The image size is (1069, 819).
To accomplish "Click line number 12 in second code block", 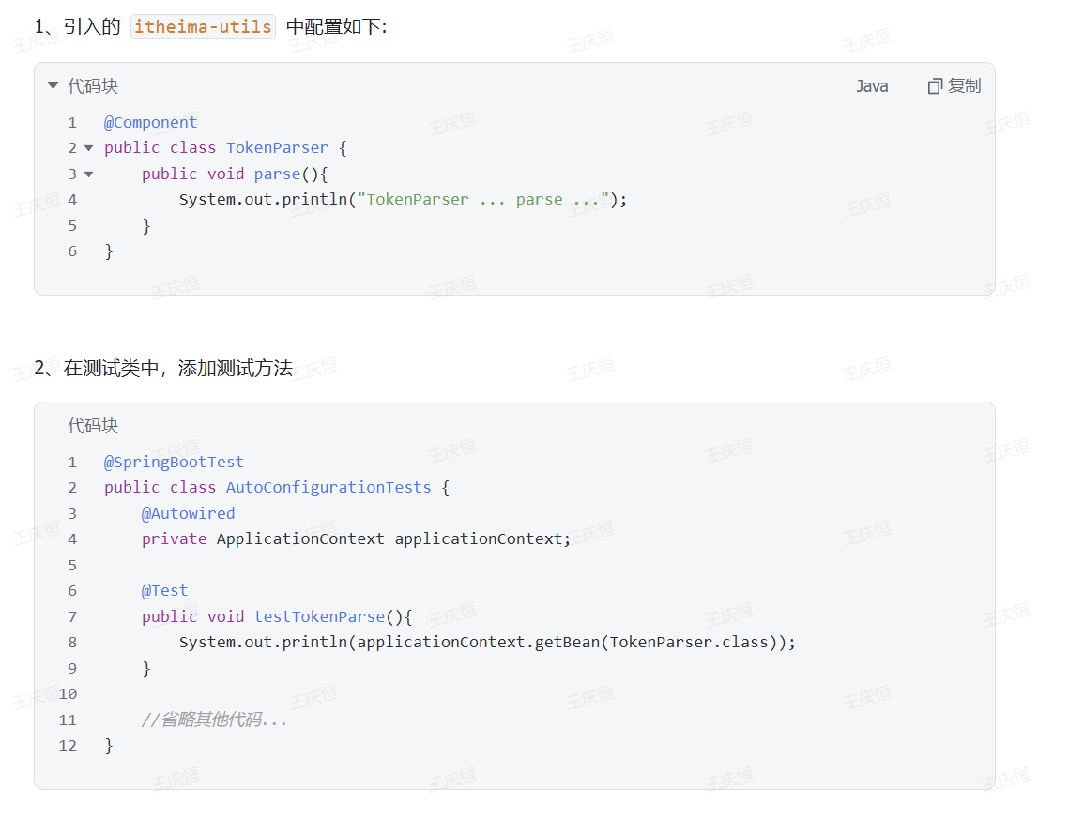I will (x=68, y=745).
